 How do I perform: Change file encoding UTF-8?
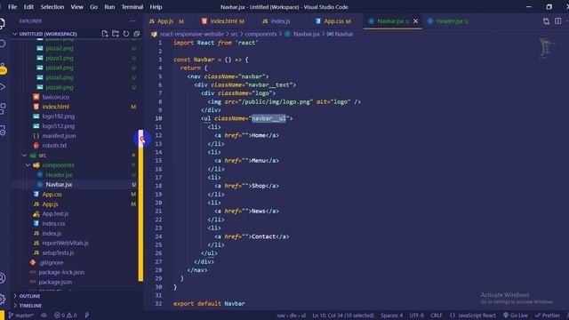417,316
